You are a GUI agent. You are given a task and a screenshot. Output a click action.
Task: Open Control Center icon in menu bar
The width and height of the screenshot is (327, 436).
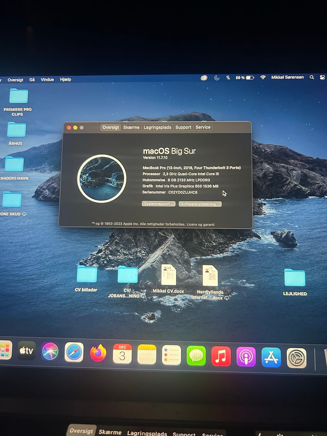[x=322, y=77]
